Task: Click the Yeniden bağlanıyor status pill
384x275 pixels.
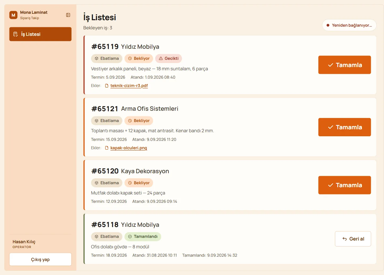Action: [349, 25]
